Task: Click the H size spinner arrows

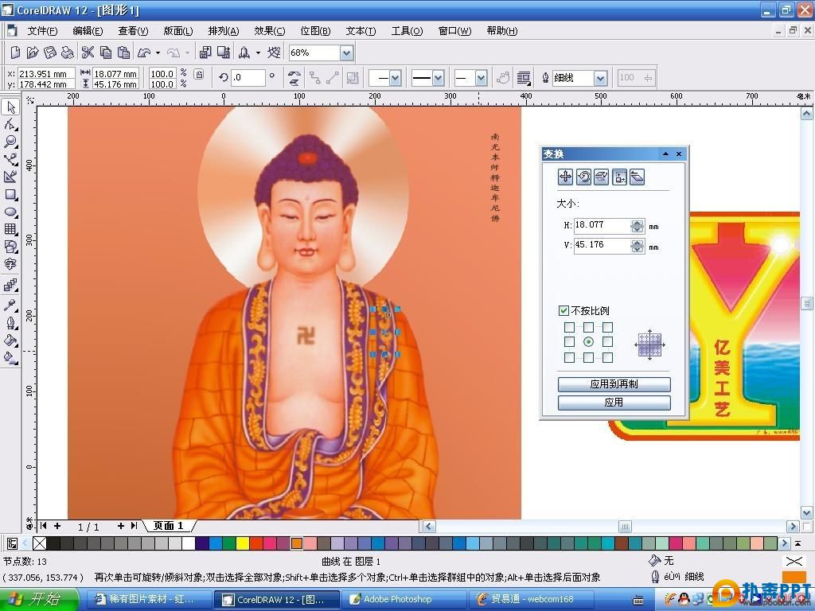Action: coord(638,225)
